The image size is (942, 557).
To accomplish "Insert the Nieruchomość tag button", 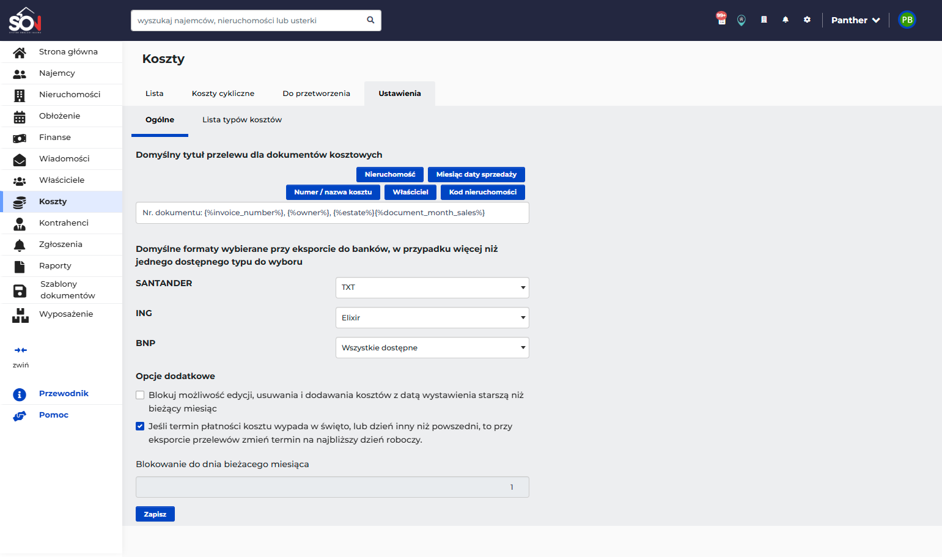I will coord(390,174).
